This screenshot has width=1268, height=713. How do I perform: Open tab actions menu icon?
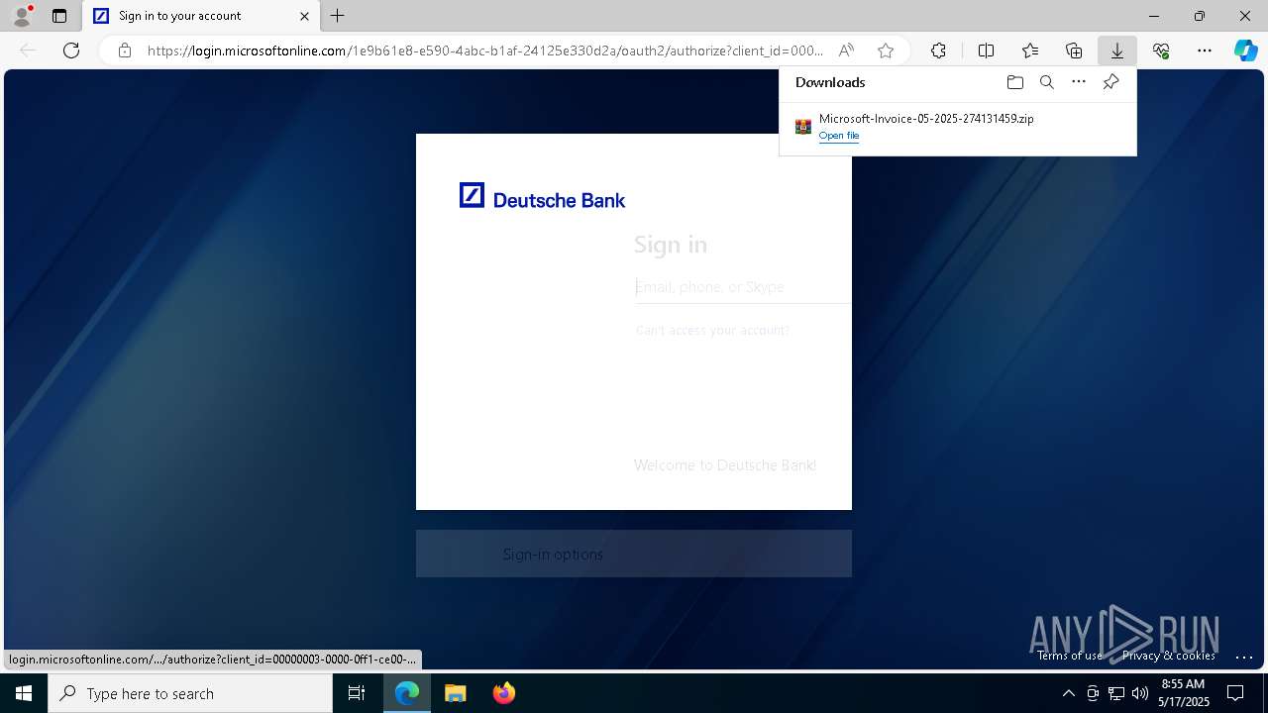point(59,16)
